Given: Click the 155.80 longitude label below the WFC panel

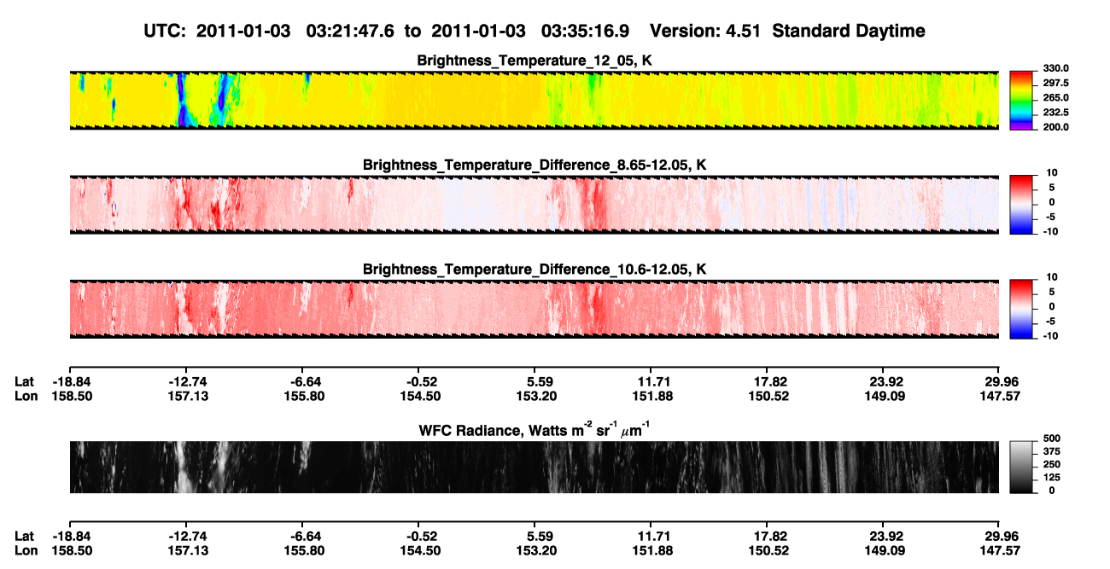Looking at the screenshot, I should pos(301,550).
